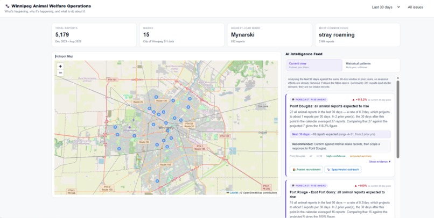Click the Hotspot Map panel heading
The image size is (434, 218).
64,56
